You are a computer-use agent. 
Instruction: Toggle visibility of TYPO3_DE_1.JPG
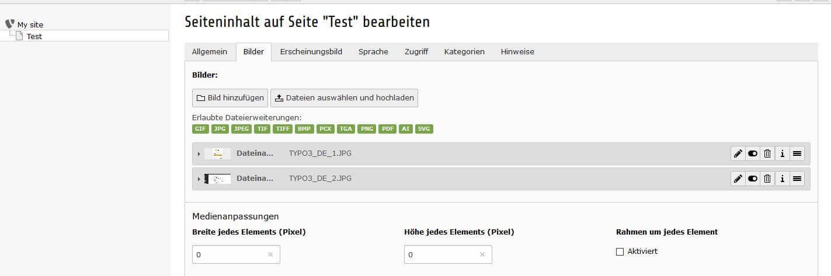pyautogui.click(x=753, y=153)
